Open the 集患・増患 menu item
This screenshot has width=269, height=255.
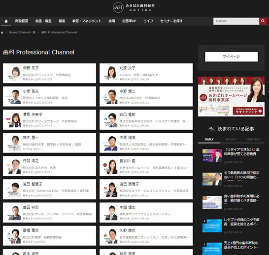(x=43, y=21)
